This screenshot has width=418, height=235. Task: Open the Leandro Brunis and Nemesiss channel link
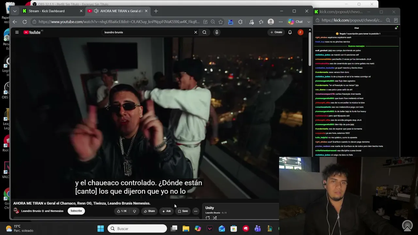42,211
